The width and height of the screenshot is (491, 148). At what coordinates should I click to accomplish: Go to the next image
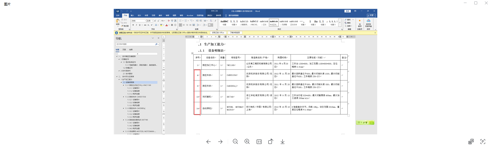[x=220, y=142]
